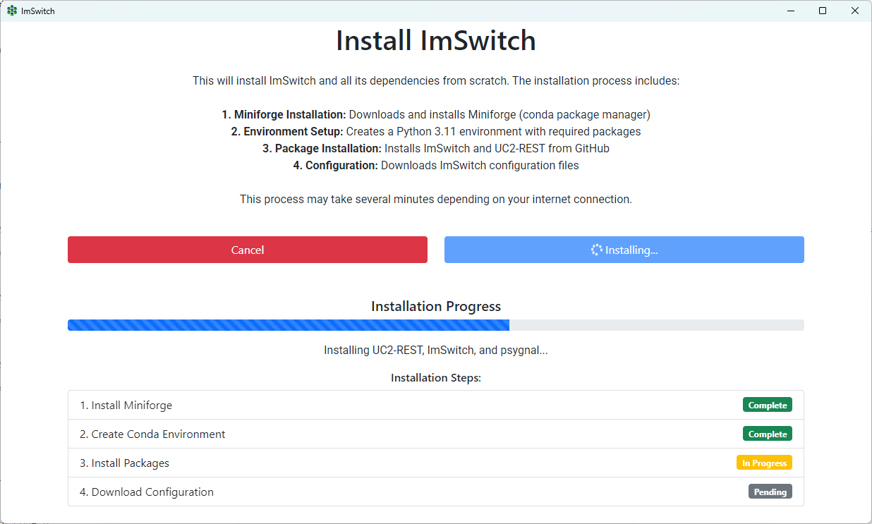Click the spinning loader icon beside Installing...
Image resolution: width=872 pixels, height=524 pixels.
pos(597,250)
